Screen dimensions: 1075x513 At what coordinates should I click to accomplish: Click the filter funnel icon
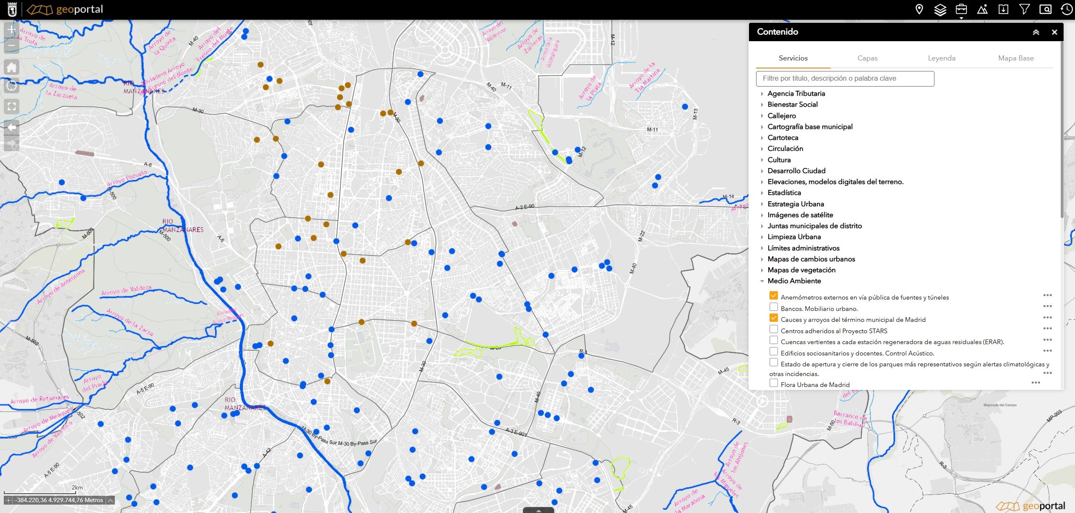pyautogui.click(x=1025, y=9)
